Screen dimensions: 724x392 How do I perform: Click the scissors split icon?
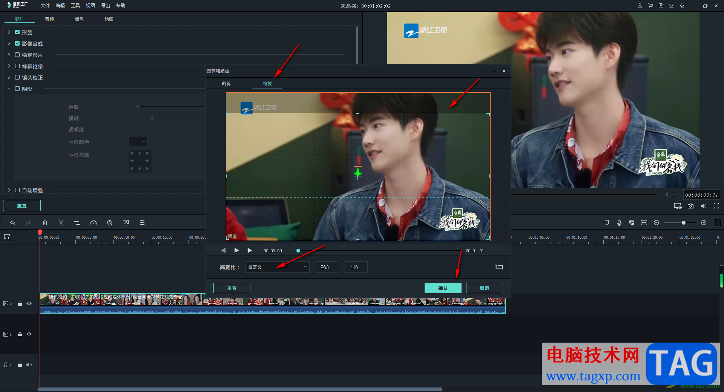(61, 223)
